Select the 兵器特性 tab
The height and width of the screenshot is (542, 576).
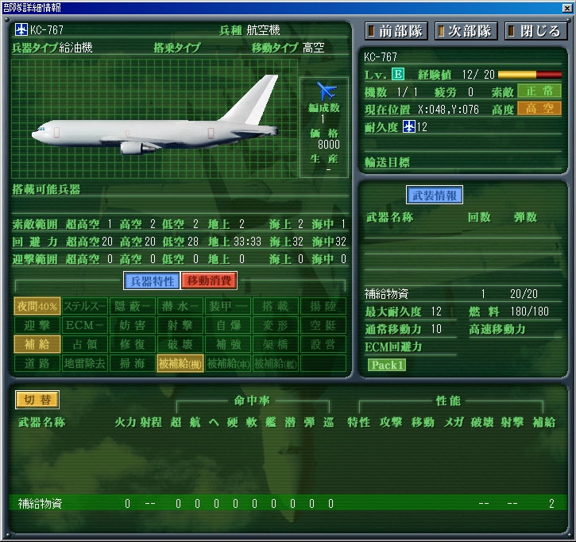point(152,281)
